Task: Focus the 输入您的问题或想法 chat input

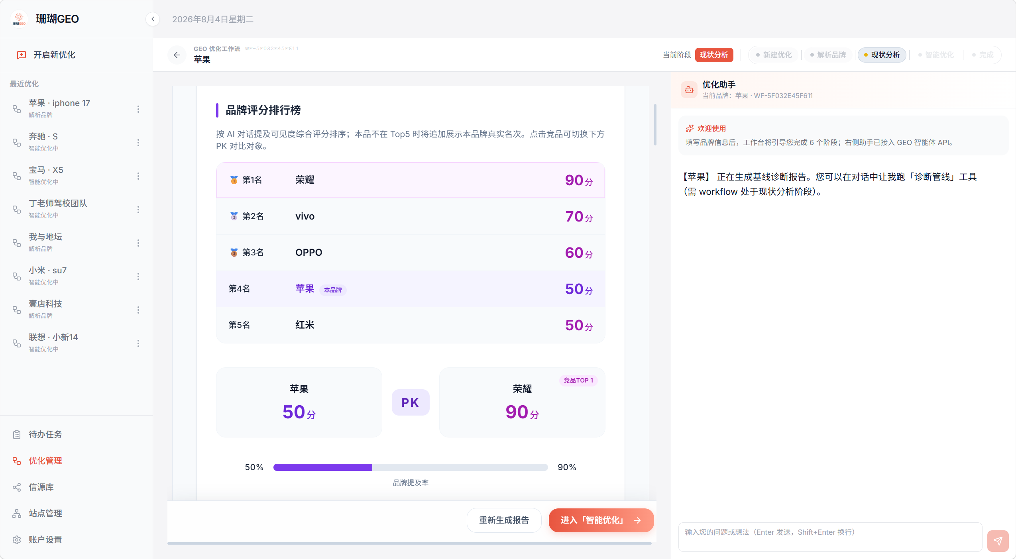Action: click(x=830, y=537)
